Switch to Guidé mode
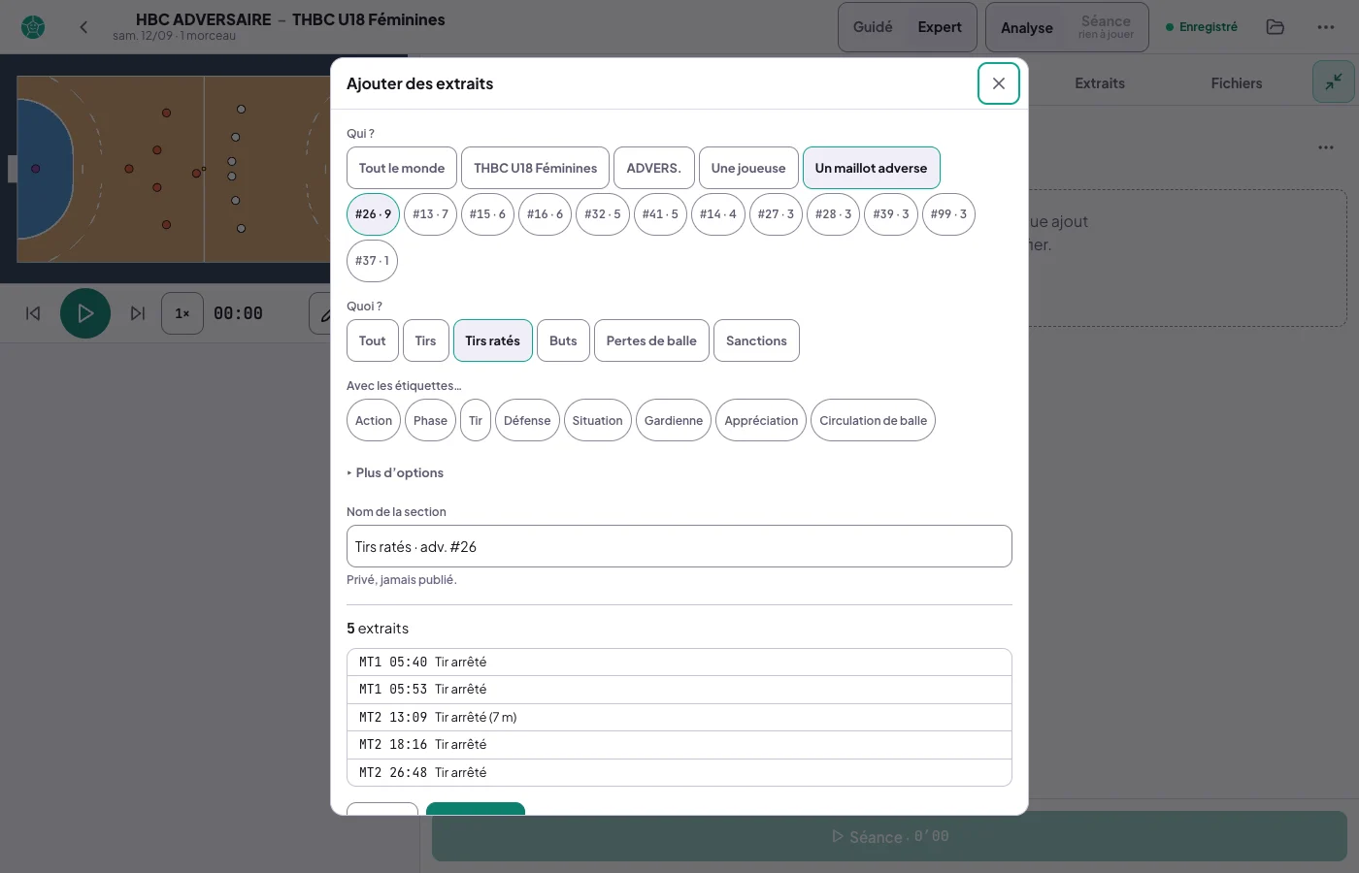 tap(873, 27)
